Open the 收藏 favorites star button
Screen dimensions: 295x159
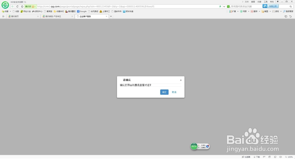coord(5,11)
